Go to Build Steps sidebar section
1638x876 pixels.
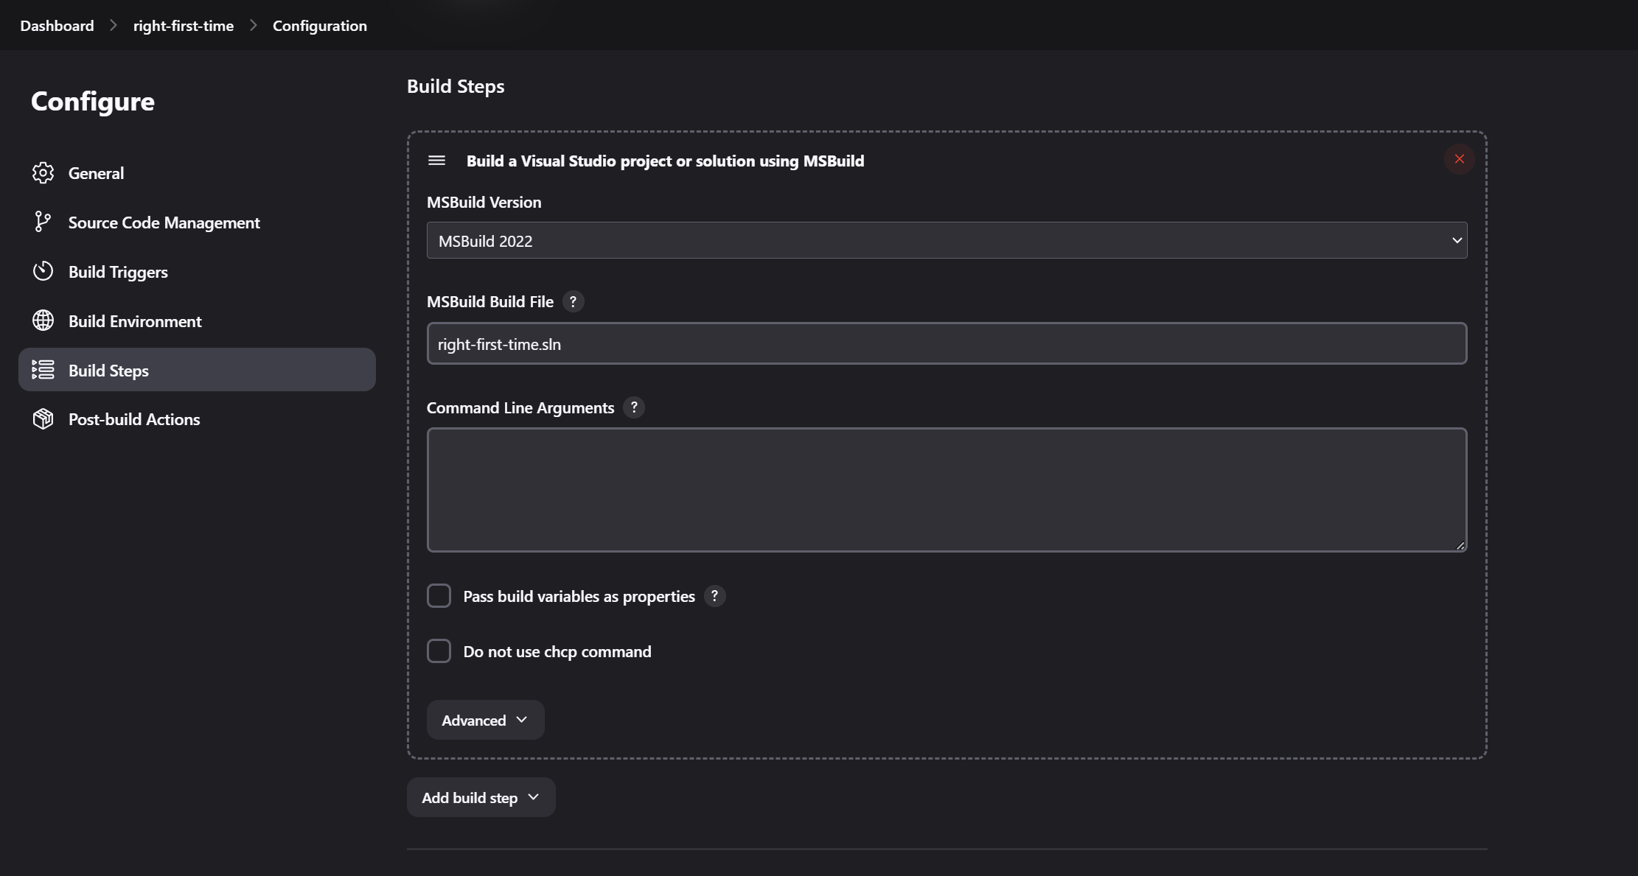pyautogui.click(x=108, y=370)
